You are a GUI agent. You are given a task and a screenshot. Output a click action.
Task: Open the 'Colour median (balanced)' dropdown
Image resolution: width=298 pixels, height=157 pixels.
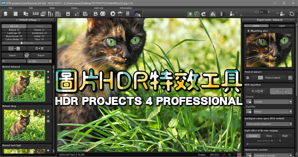coord(269,124)
